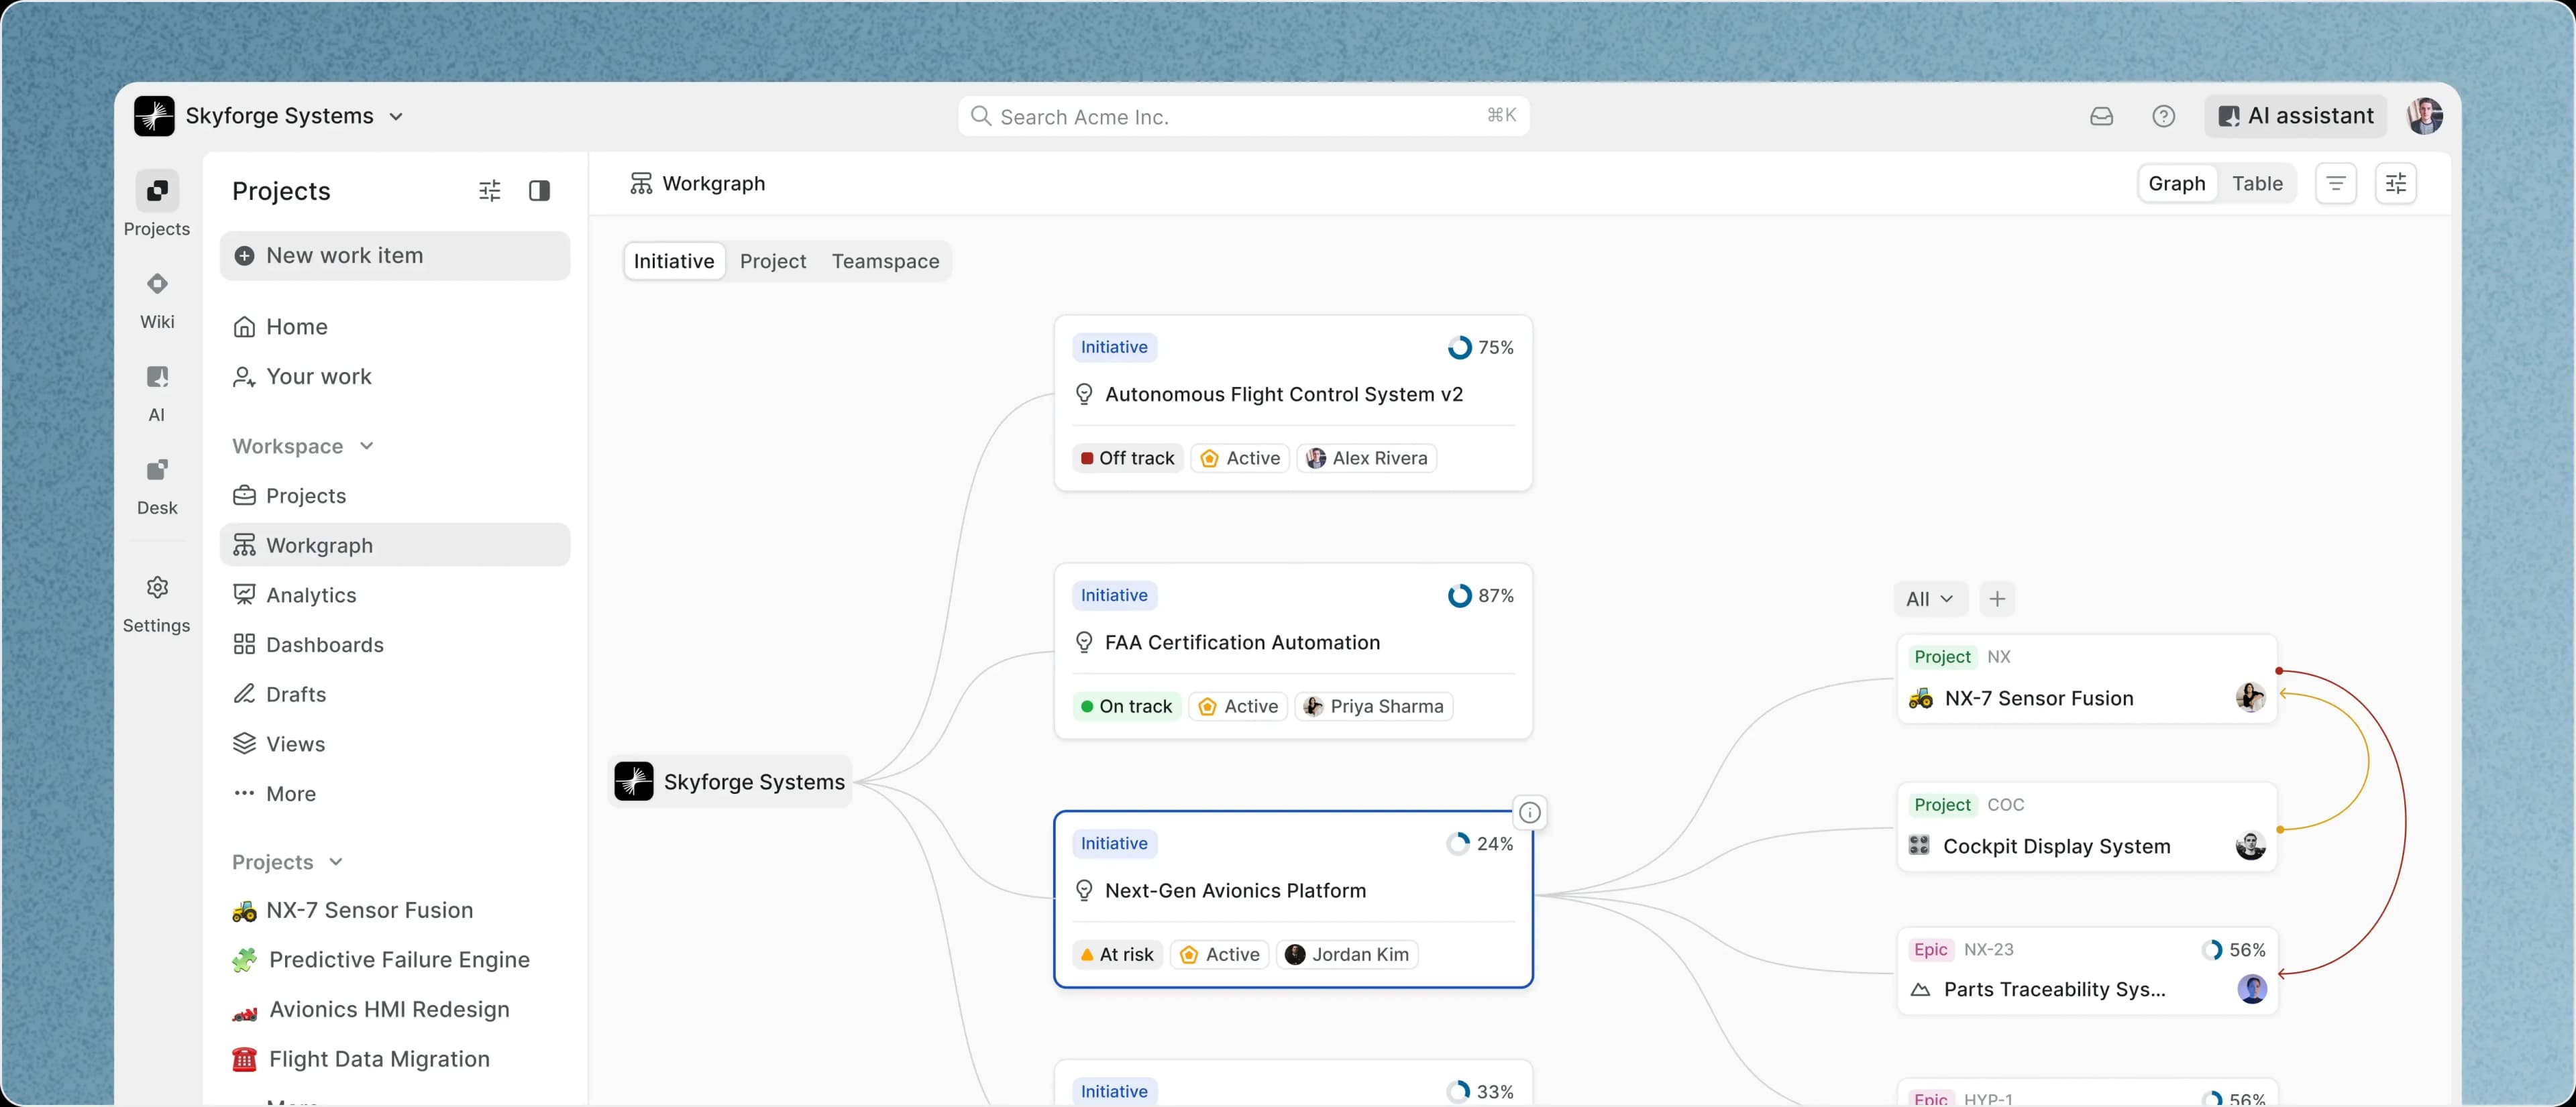Click 87% progress ring on FAA Certification
Viewport: 2576px width, 1107px height.
pyautogui.click(x=1459, y=595)
